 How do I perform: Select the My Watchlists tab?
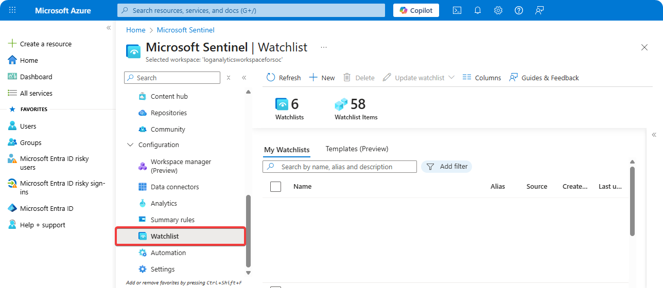[x=287, y=150]
